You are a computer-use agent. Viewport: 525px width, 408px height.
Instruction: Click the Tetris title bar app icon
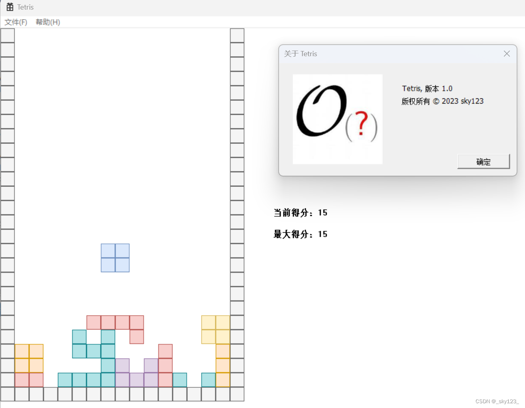[x=10, y=7]
